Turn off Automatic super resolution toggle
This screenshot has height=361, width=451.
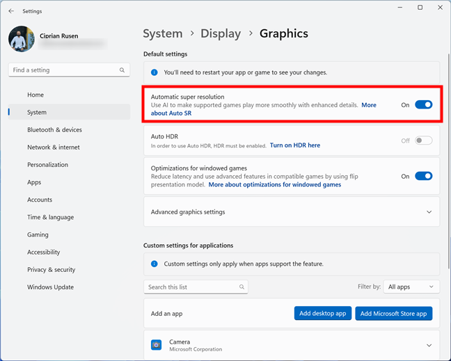coord(423,104)
